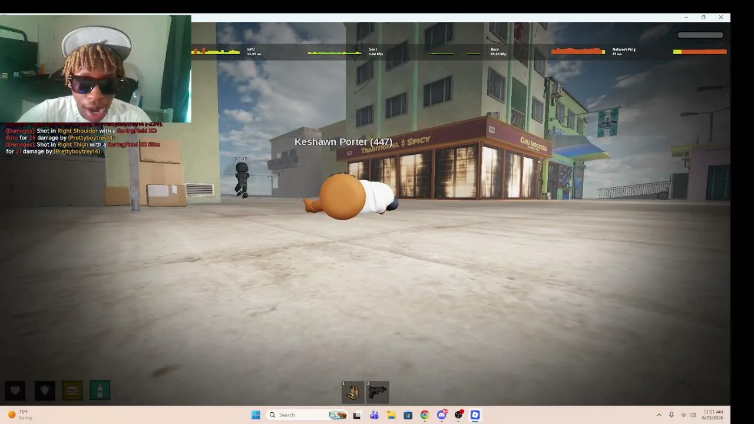
Task: Click the shield armor icon in HUD
Action: (x=44, y=390)
